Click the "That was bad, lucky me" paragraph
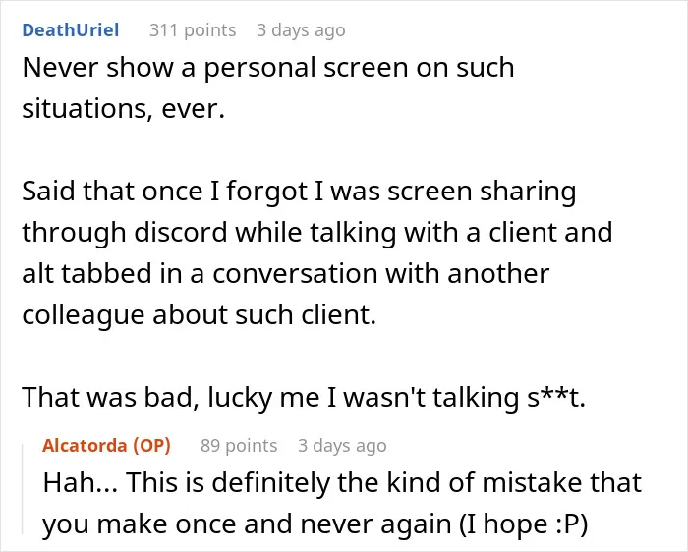This screenshot has height=552, width=688. click(x=304, y=397)
